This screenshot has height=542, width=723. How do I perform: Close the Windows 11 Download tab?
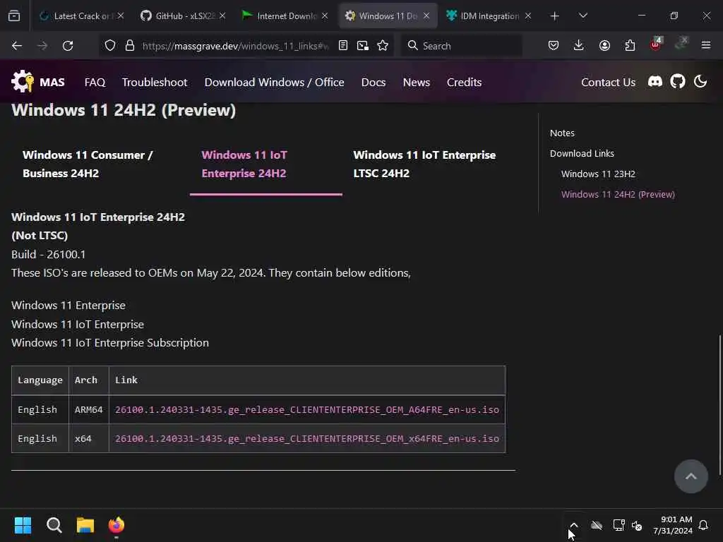click(426, 16)
